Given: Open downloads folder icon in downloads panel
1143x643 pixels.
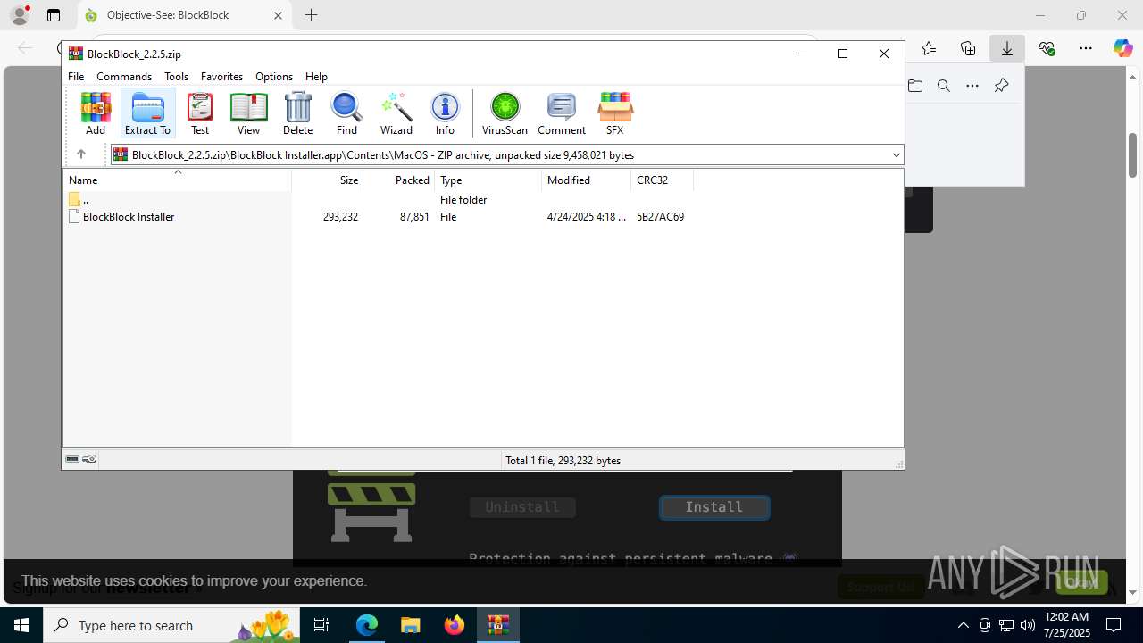Looking at the screenshot, I should point(915,86).
